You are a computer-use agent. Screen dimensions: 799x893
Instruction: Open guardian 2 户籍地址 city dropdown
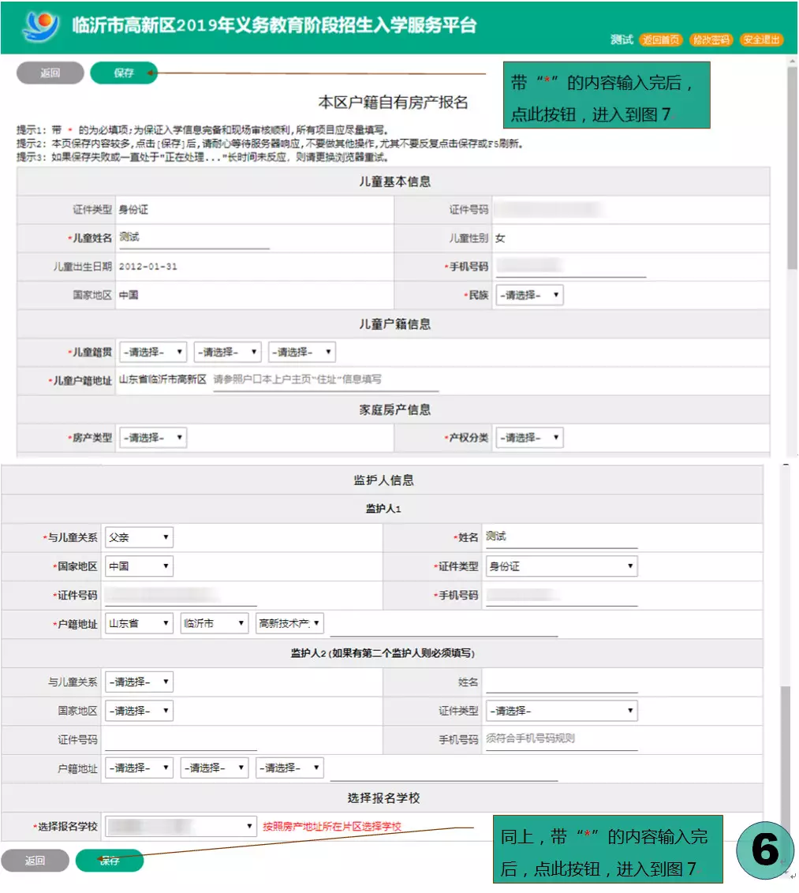tap(214, 768)
